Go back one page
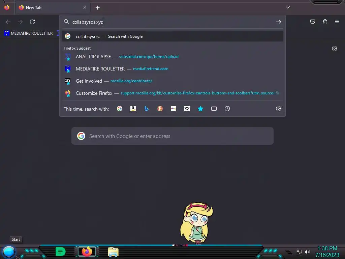The image size is (345, 259). pyautogui.click(x=8, y=22)
